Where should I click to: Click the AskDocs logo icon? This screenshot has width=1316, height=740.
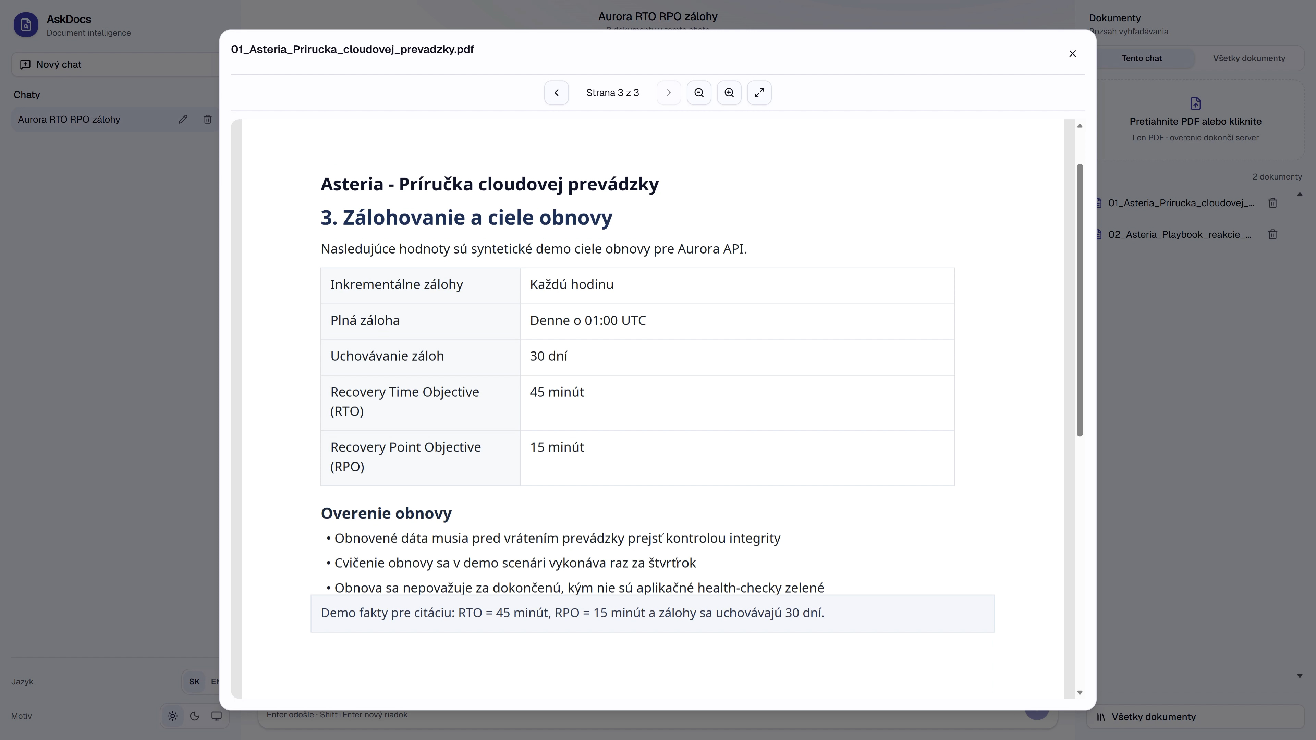(x=26, y=25)
